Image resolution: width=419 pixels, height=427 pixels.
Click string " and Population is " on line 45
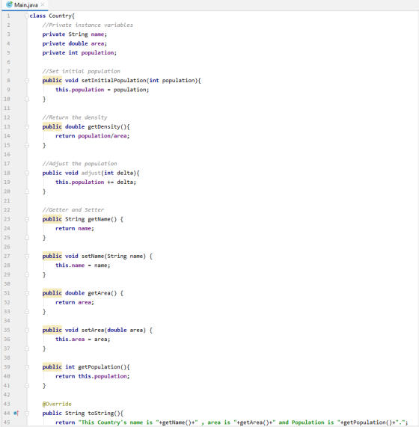pyautogui.click(x=308, y=423)
